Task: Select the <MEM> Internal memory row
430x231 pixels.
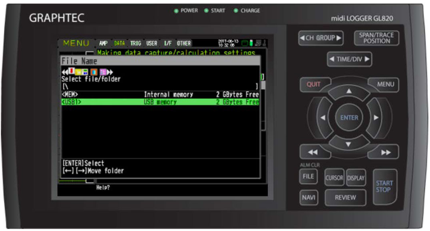Action: point(160,94)
